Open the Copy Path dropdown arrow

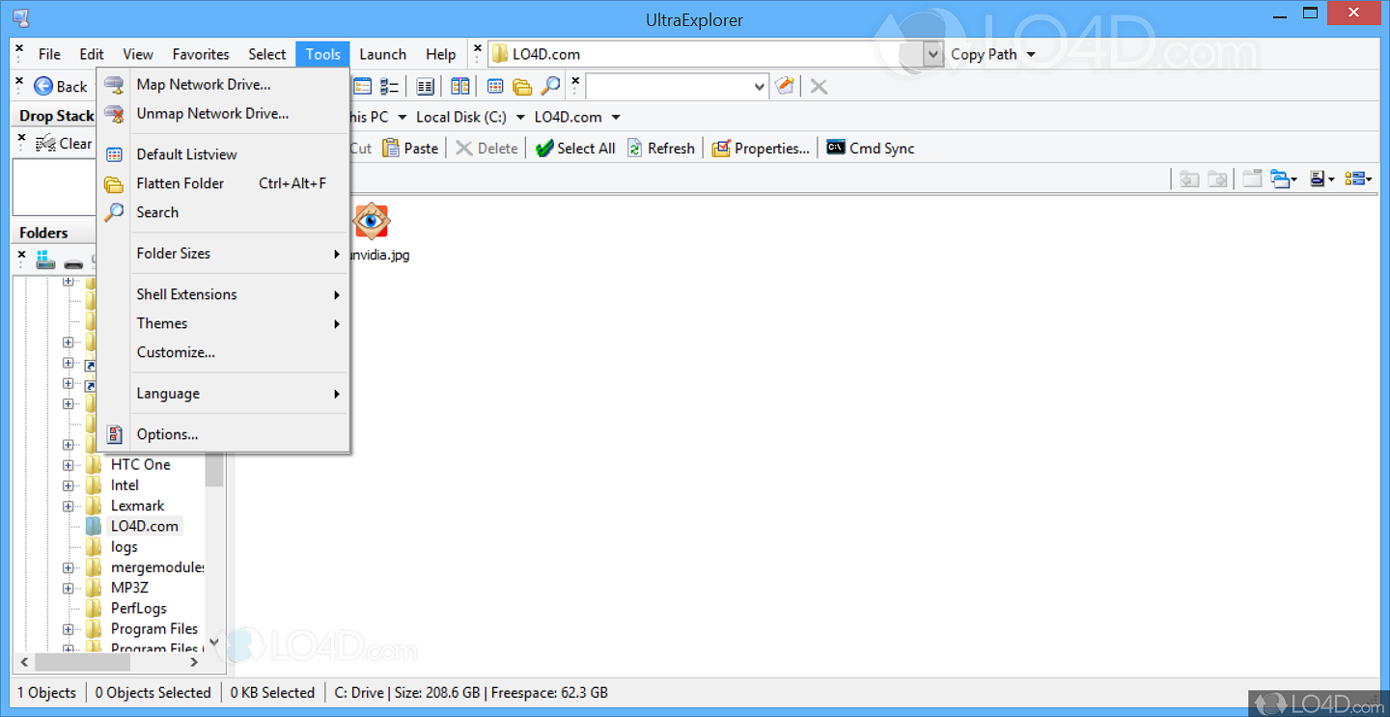click(x=1030, y=55)
